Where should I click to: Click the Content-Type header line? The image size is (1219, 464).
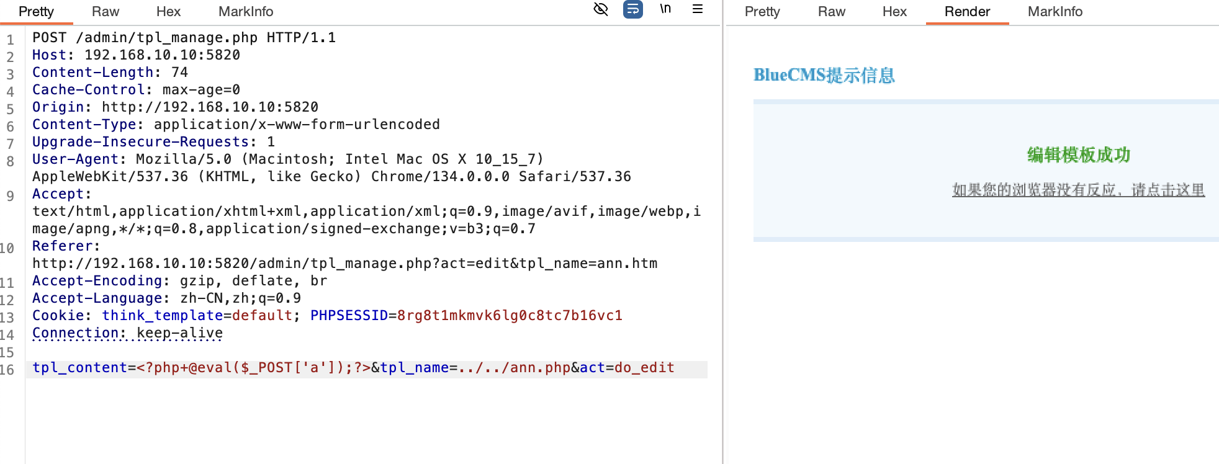tap(236, 125)
